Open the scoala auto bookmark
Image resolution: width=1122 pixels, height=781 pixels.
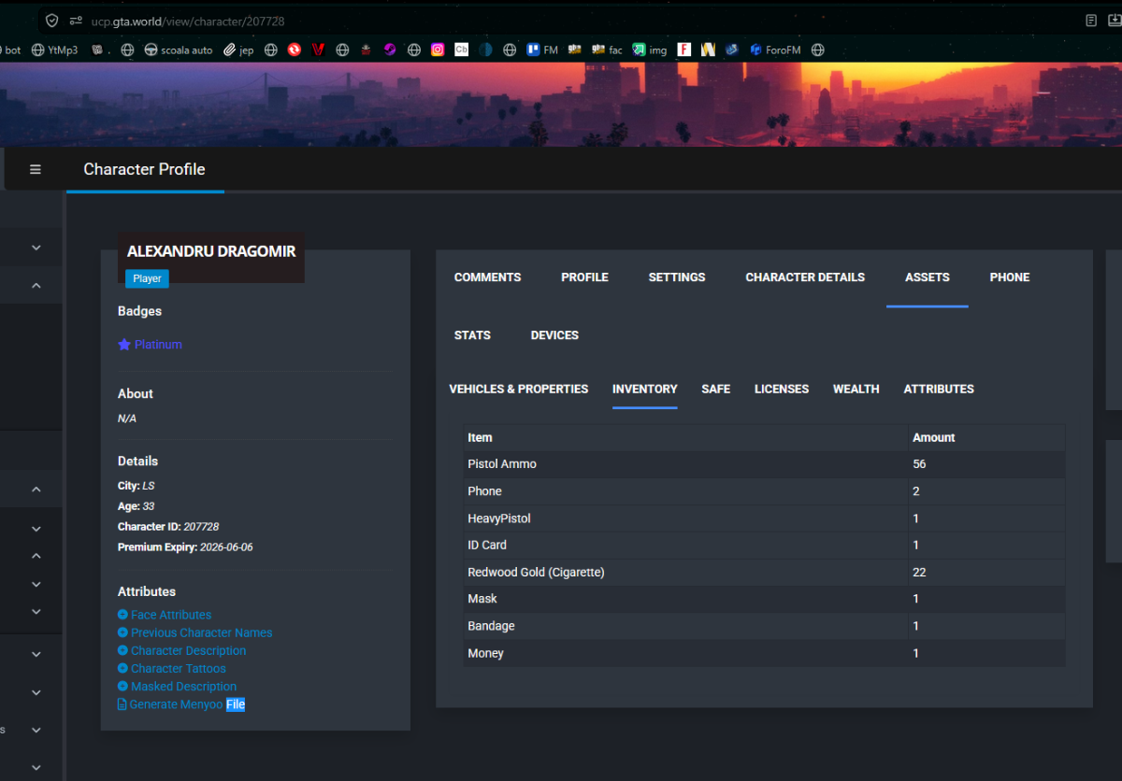[x=178, y=50]
